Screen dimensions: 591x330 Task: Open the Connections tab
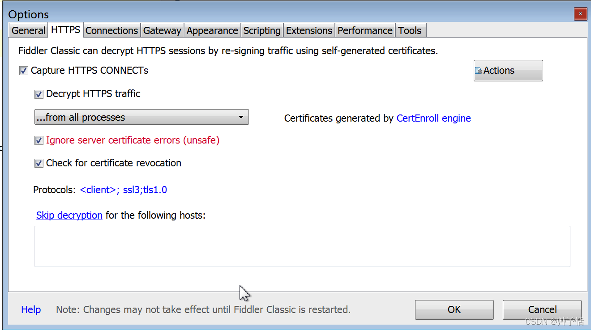tap(111, 30)
